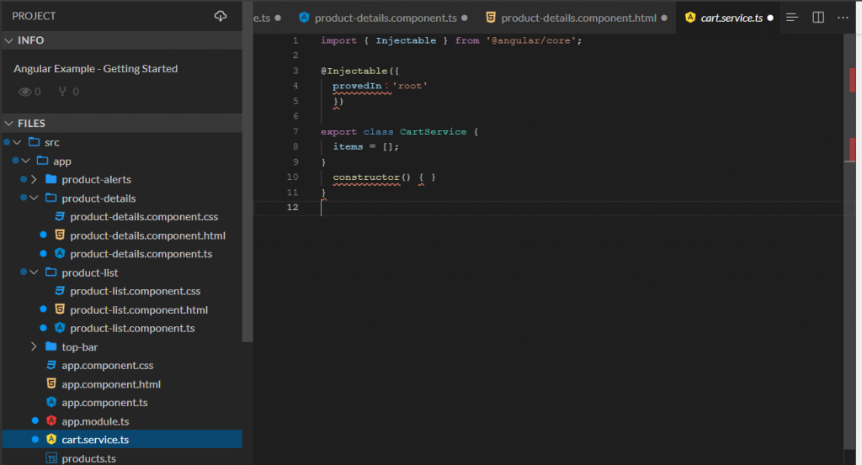The width and height of the screenshot is (862, 465).
Task: Click TS icon of products.ts file
Action: coord(51,458)
